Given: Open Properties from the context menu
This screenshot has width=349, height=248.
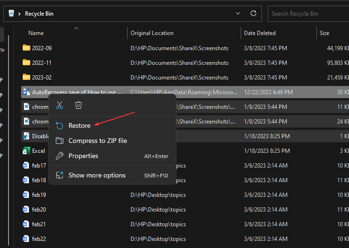Looking at the screenshot, I should pyautogui.click(x=83, y=156).
